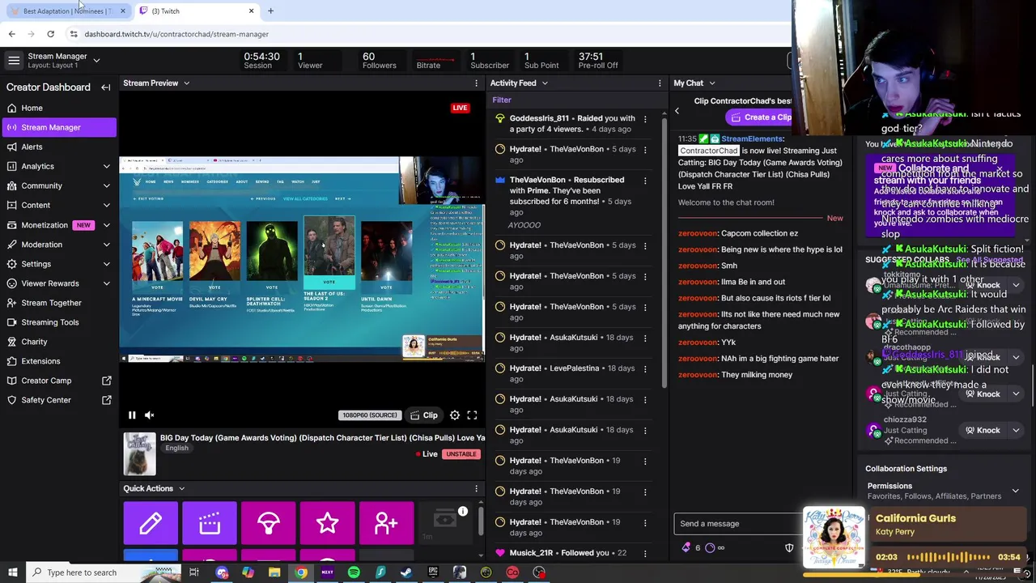Open Spotify from the Windows taskbar
The height and width of the screenshot is (583, 1036).
[354, 572]
